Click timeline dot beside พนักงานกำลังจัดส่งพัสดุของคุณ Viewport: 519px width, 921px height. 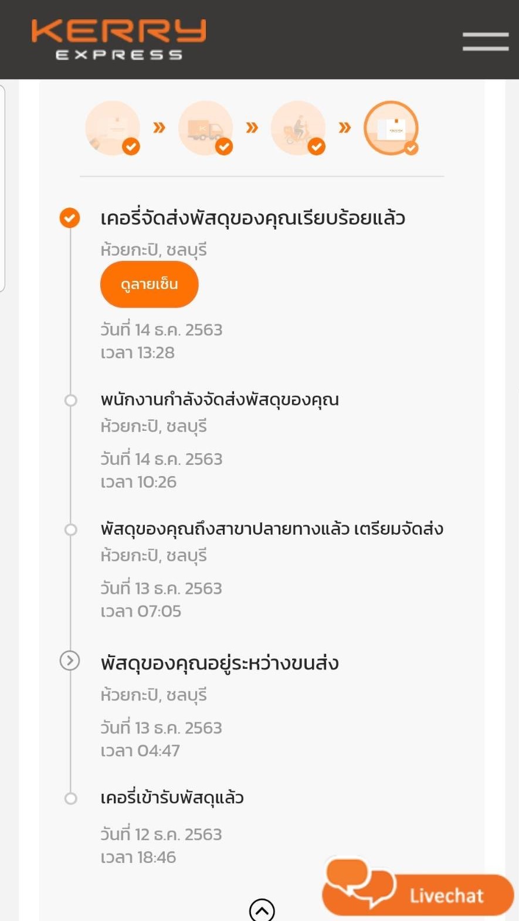click(70, 400)
